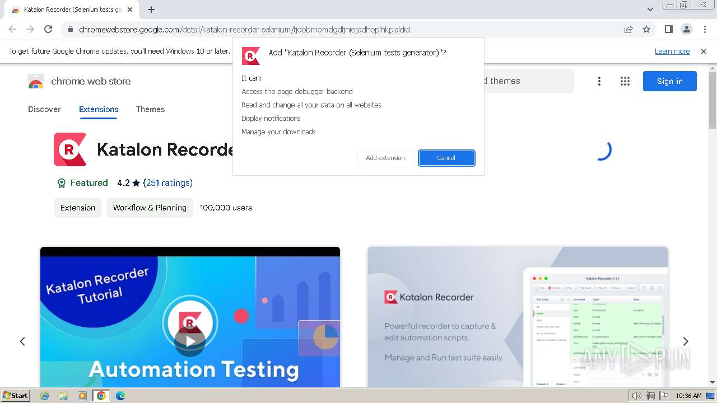The height and width of the screenshot is (403, 717).
Task: Go to next screenshot with right arrow
Action: [x=685, y=341]
